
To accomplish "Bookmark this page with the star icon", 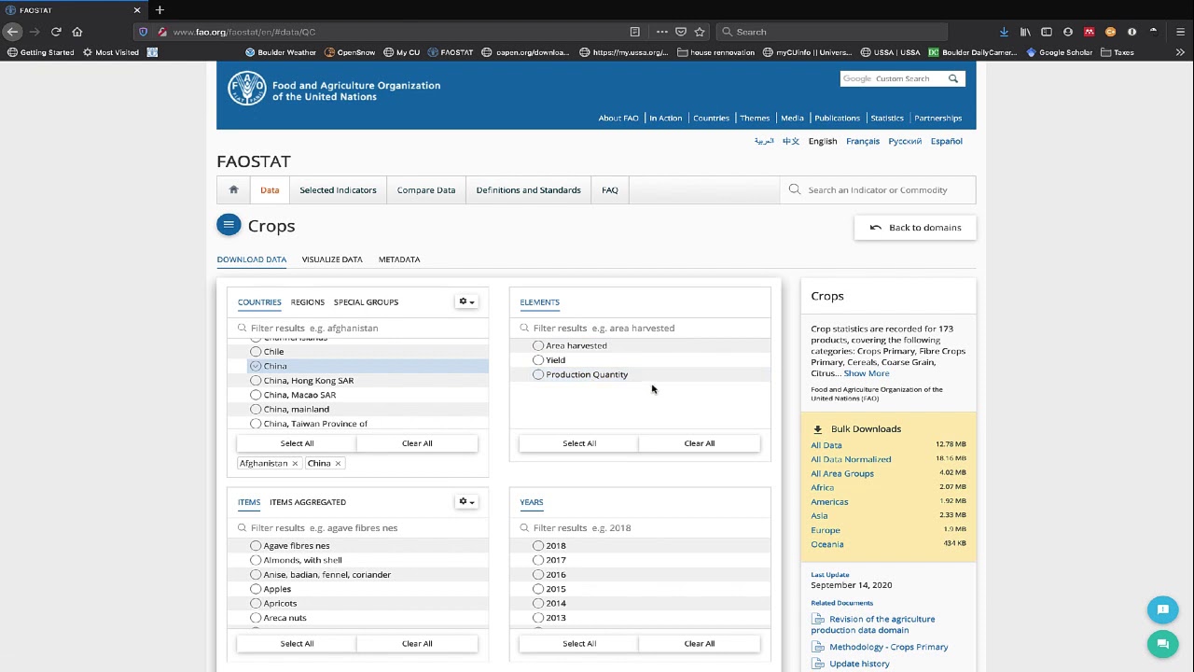I will point(700,32).
